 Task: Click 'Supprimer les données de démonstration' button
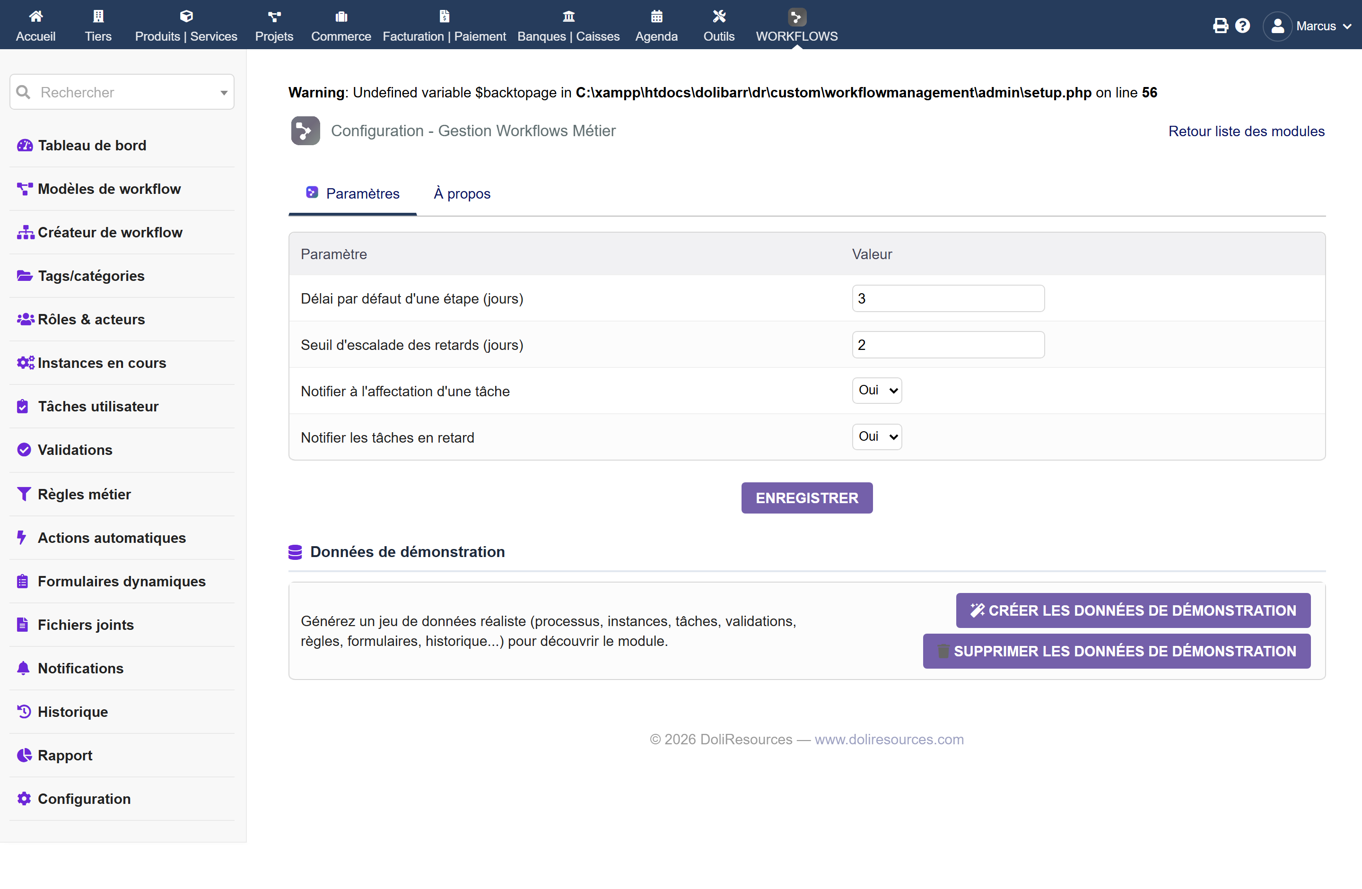pyautogui.click(x=1117, y=651)
